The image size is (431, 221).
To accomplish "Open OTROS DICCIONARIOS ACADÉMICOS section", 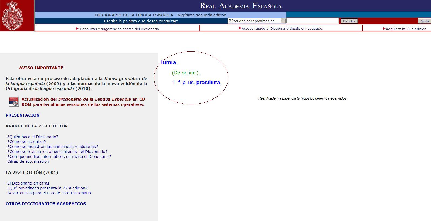I will (x=46, y=204).
